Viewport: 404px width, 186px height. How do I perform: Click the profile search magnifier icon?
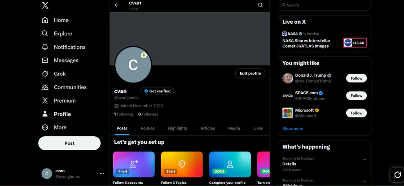click(x=260, y=5)
